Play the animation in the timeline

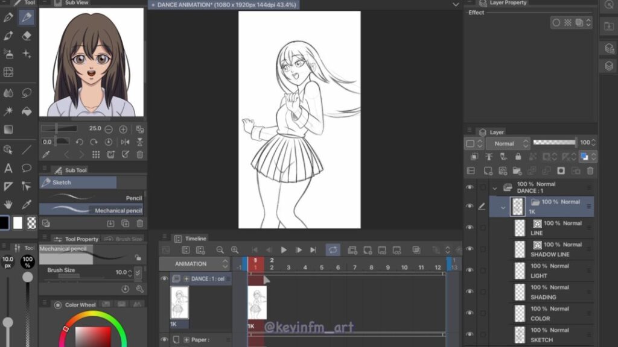click(284, 250)
